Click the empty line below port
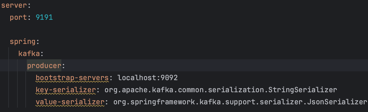 pyautogui.click(x=184, y=30)
